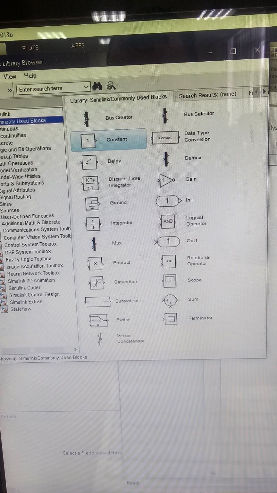
Task: Select the Constant block icon
Action: point(88,141)
